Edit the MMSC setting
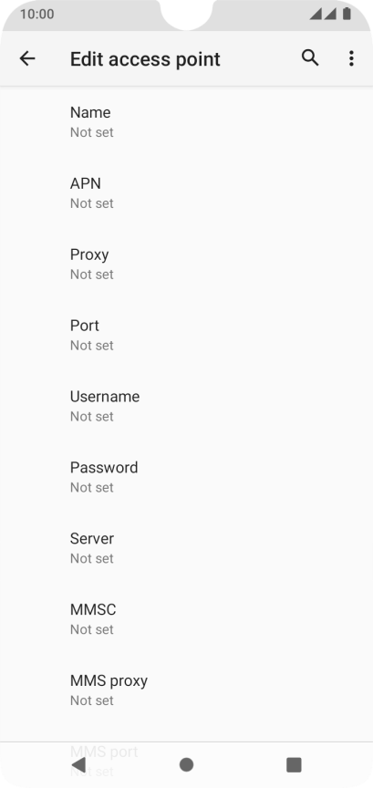Image resolution: width=373 pixels, height=788 pixels. coord(186,619)
